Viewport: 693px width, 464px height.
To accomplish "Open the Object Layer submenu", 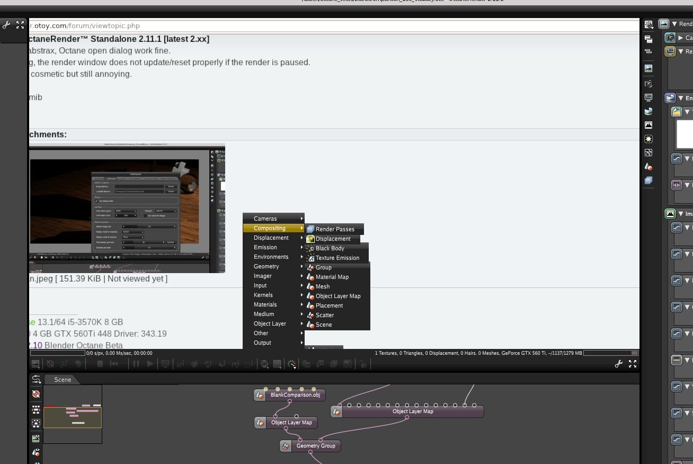I will 274,323.
